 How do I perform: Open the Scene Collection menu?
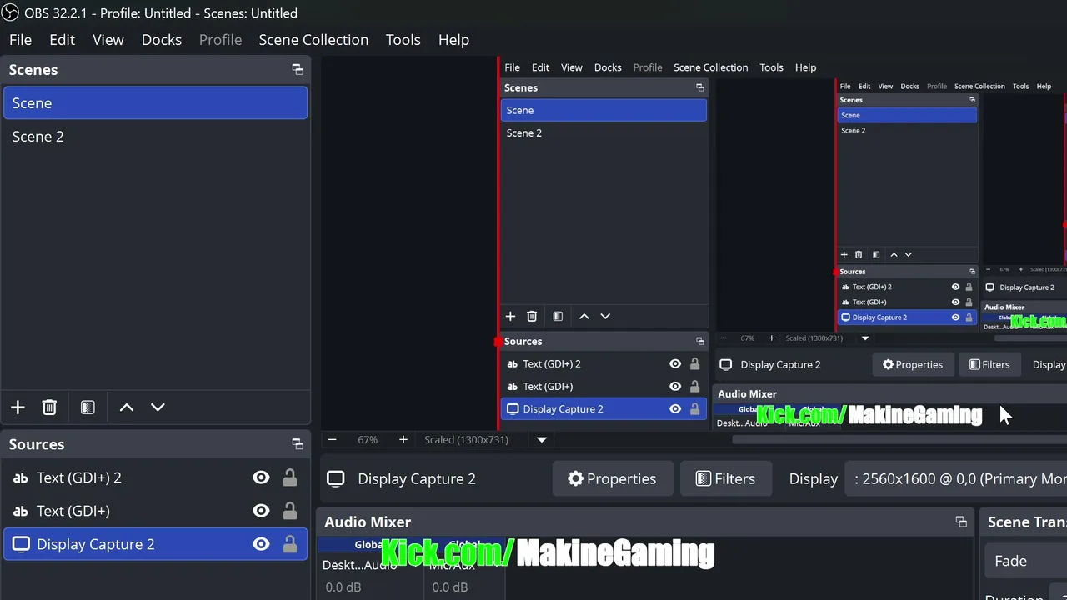click(x=313, y=40)
